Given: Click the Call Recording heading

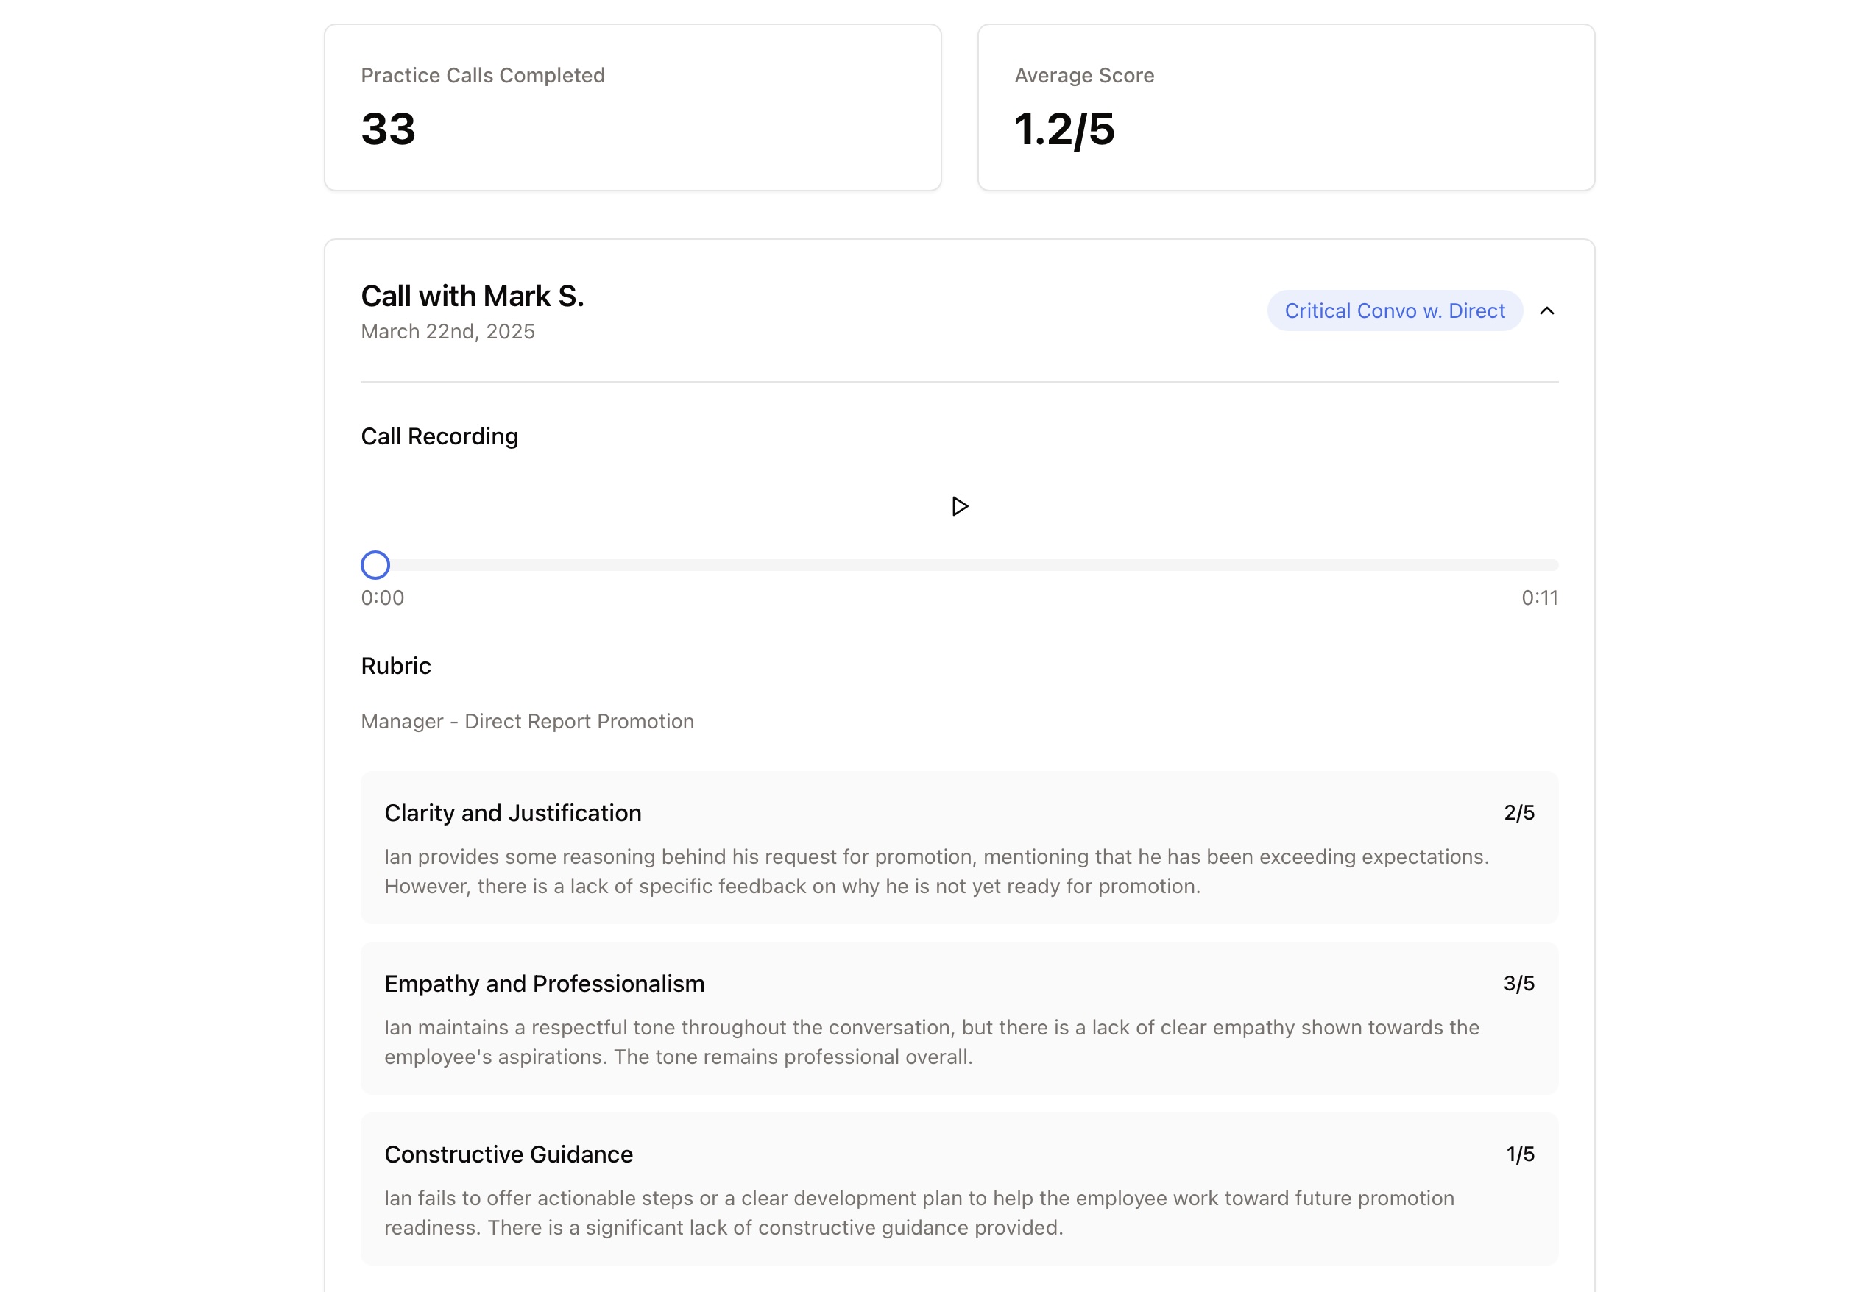Looking at the screenshot, I should (x=439, y=436).
